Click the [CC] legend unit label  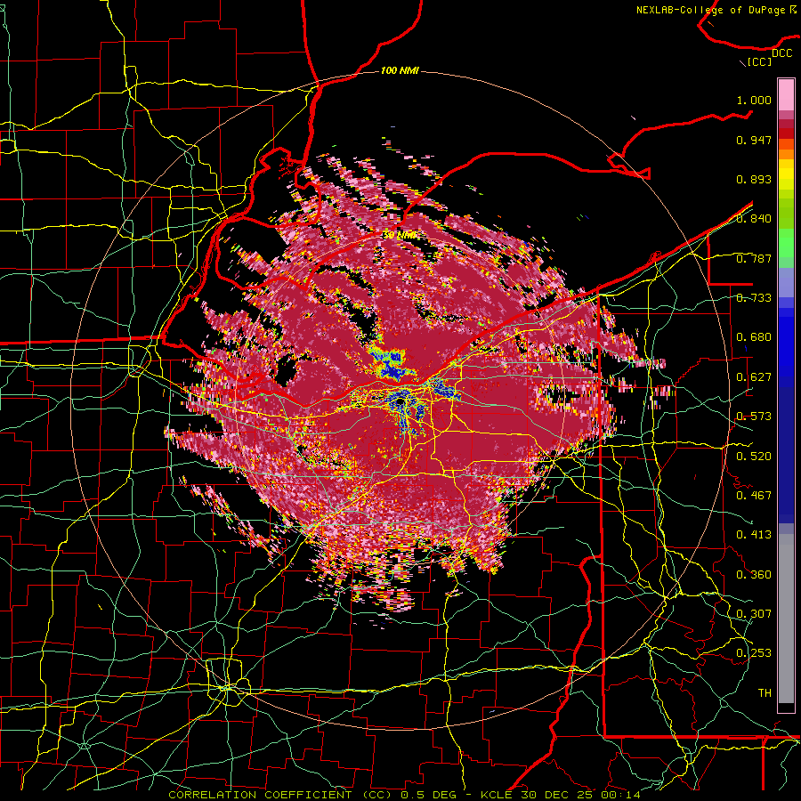(x=759, y=61)
